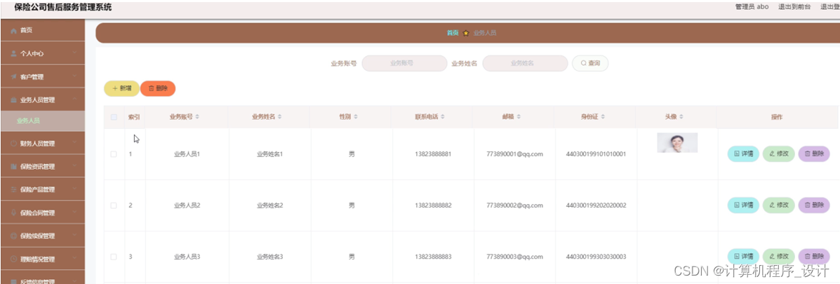Click phone number 13823888881
This screenshot has width=840, height=284.
(x=433, y=154)
